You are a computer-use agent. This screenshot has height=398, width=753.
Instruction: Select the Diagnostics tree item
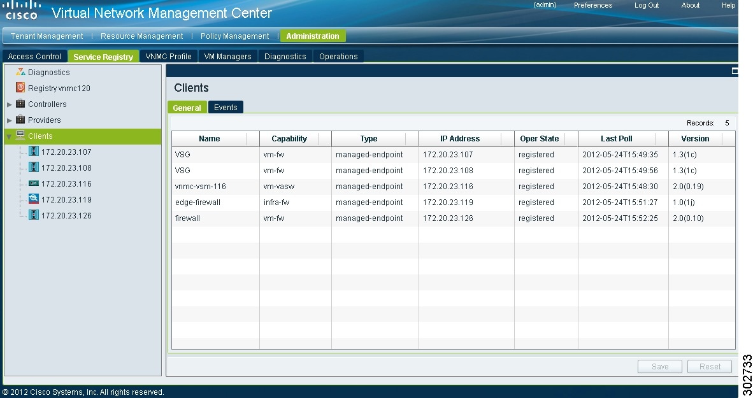[x=48, y=72]
